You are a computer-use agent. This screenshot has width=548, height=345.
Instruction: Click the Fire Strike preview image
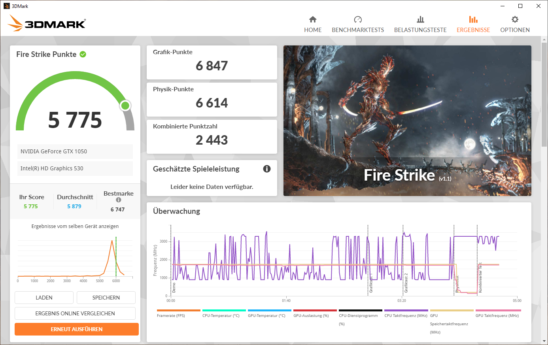407,121
